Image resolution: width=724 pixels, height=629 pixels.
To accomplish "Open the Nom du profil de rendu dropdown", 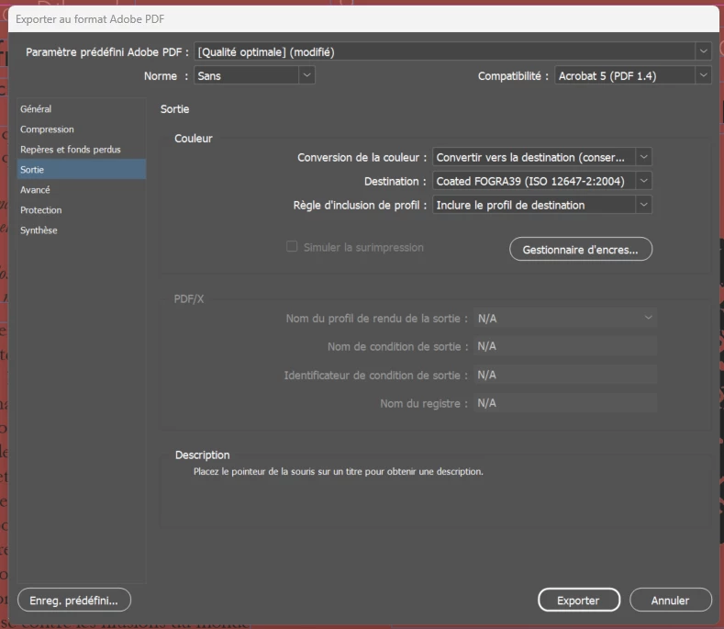I will 565,318.
